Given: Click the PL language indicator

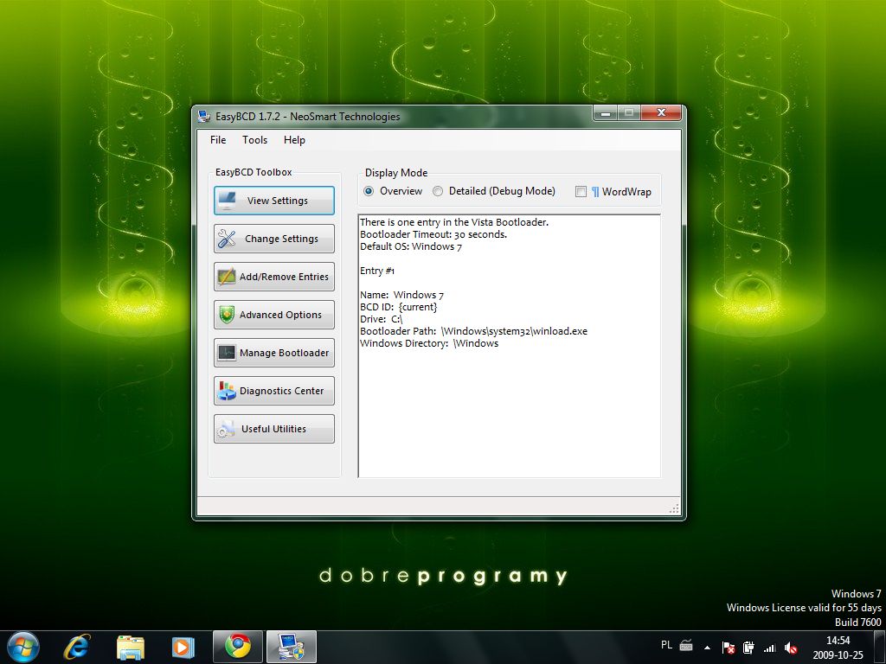Looking at the screenshot, I should pos(666,645).
